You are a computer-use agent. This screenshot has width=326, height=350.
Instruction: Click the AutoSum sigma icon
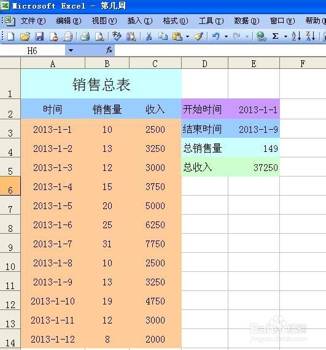click(276, 36)
